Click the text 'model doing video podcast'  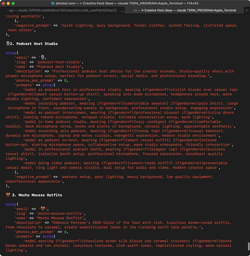[52, 163]
